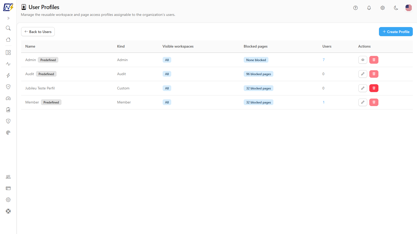Open help question mark icon
The height and width of the screenshot is (234, 417).
[355, 8]
